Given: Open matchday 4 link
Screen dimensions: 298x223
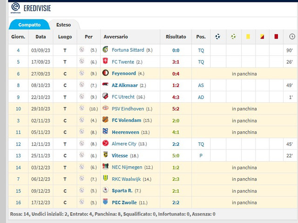Looking at the screenshot, I should point(18,50).
